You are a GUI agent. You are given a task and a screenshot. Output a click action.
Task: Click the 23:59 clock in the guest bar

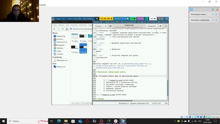[x=161, y=19]
